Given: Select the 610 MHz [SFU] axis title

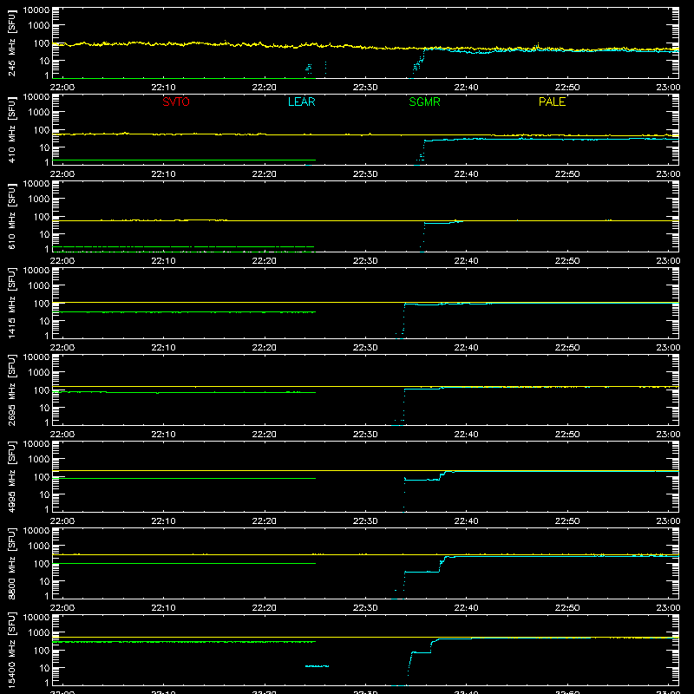Looking at the screenshot, I should (x=12, y=216).
